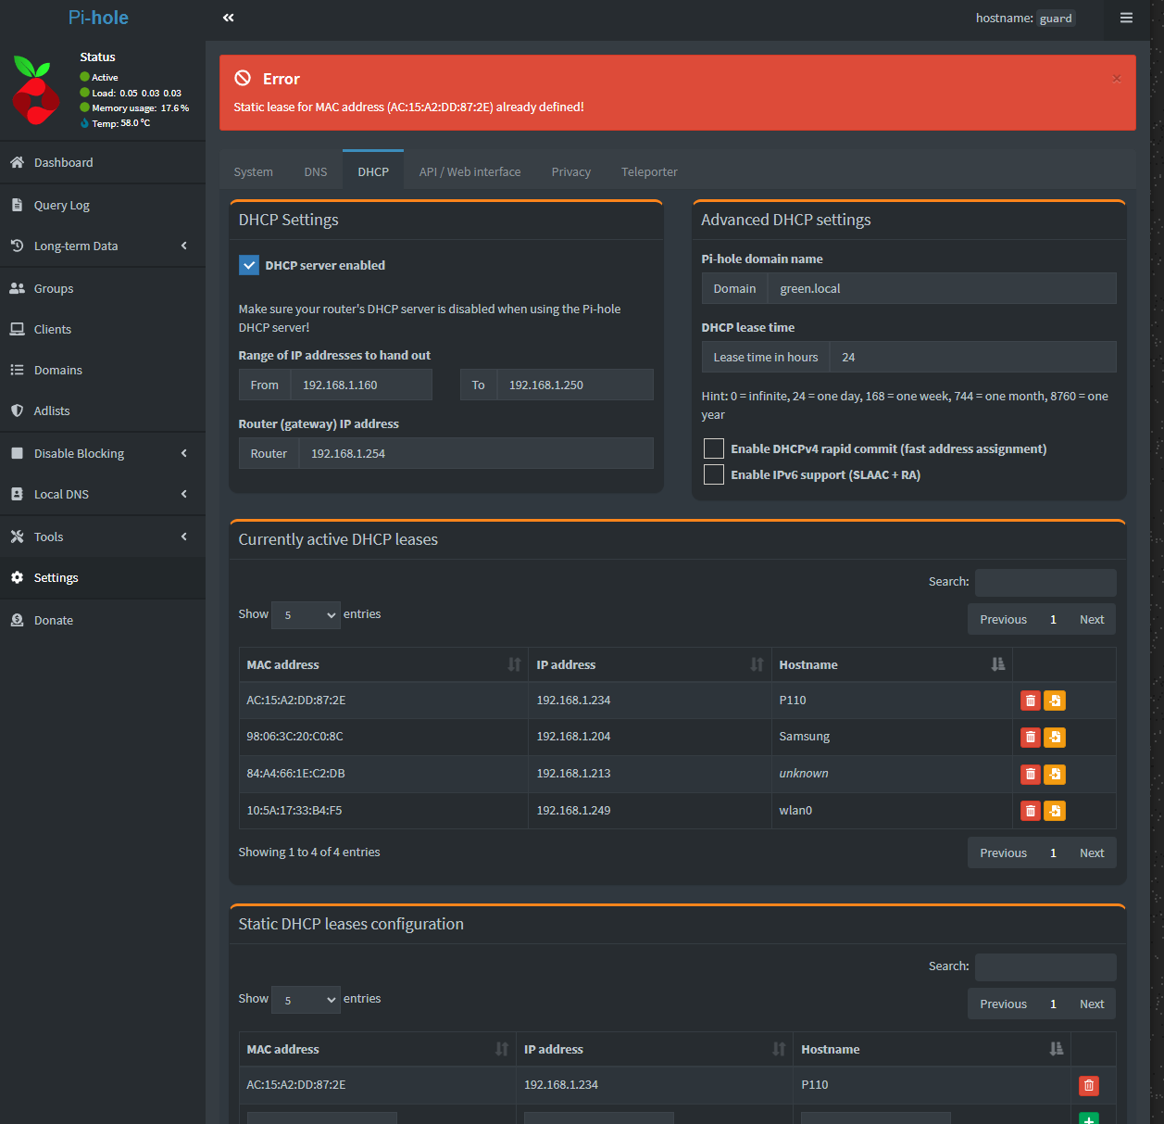
Task: Open the hamburger menu at top right
Action: [1126, 18]
